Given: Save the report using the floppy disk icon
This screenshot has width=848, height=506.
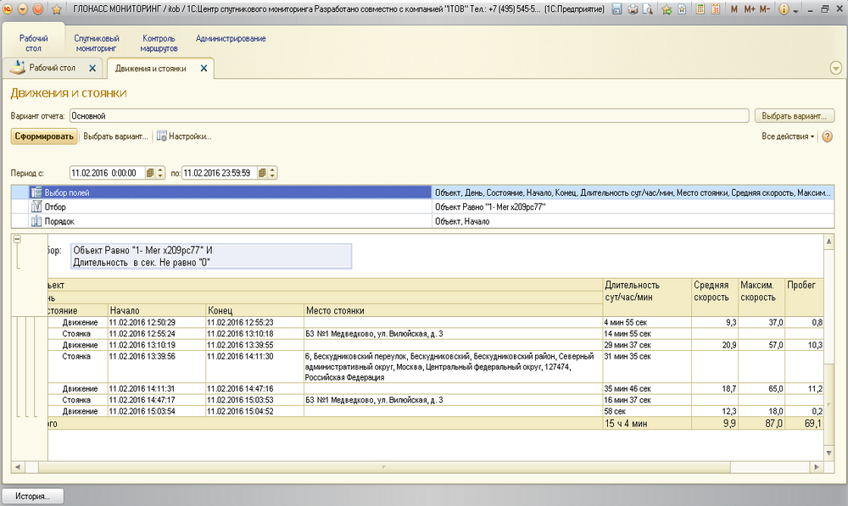Looking at the screenshot, I should pyautogui.click(x=616, y=9).
